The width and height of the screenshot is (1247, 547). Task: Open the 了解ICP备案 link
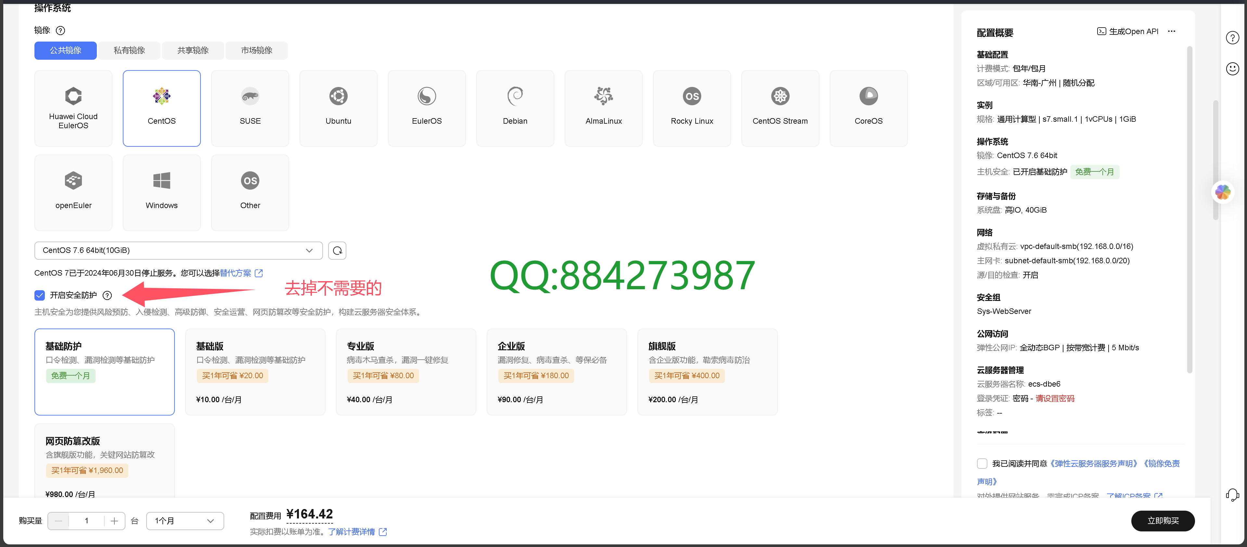[1128, 496]
